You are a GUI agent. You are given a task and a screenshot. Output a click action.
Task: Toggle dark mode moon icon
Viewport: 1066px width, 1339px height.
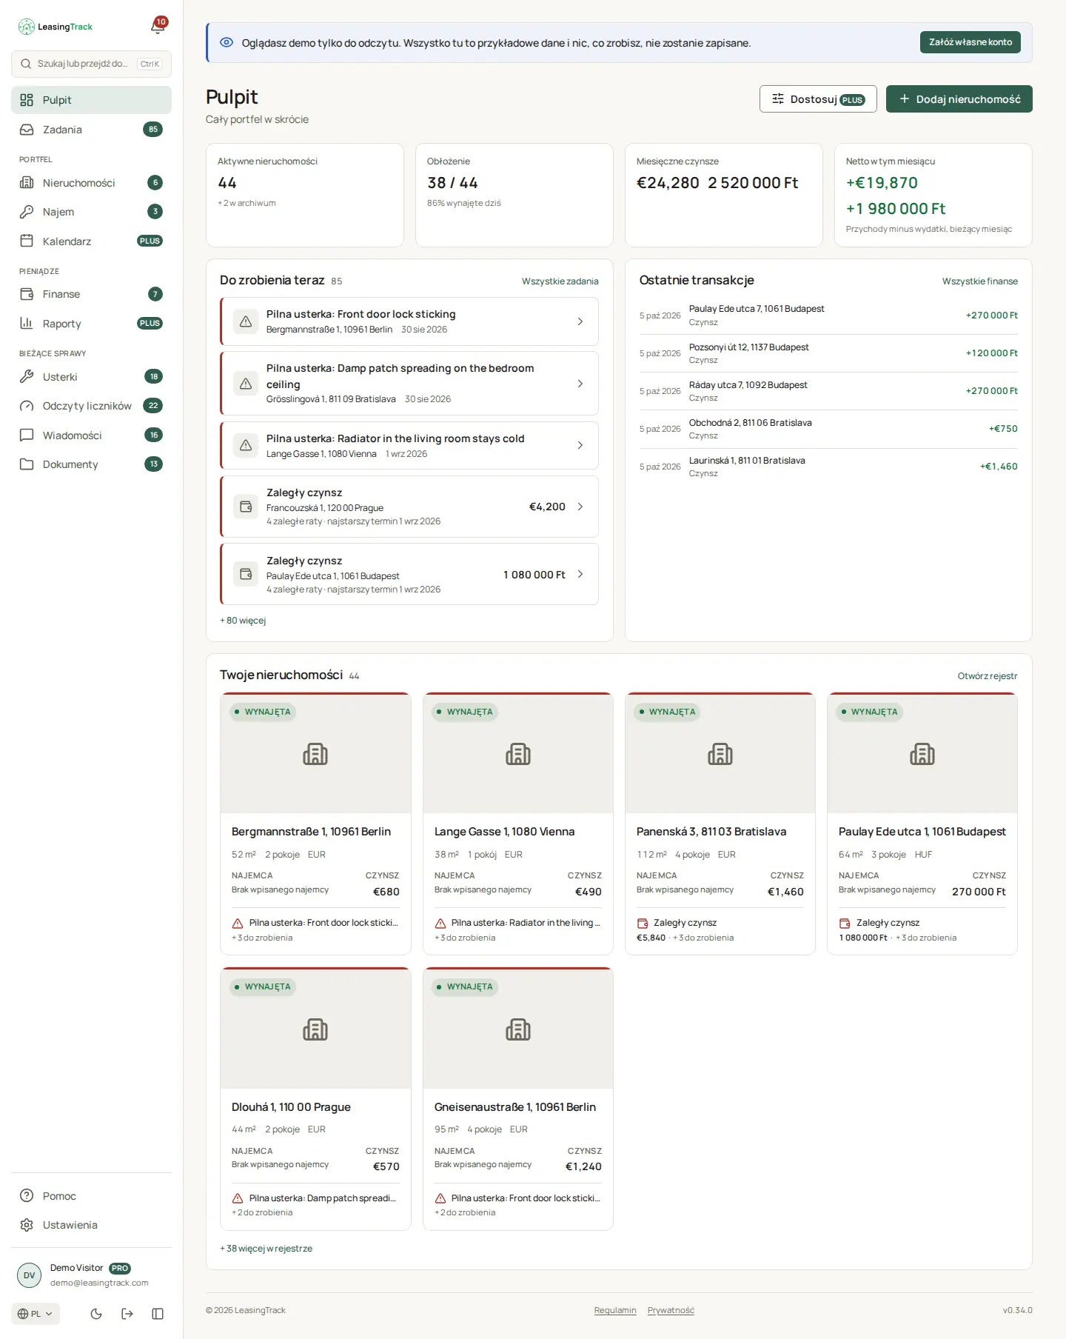click(96, 1314)
